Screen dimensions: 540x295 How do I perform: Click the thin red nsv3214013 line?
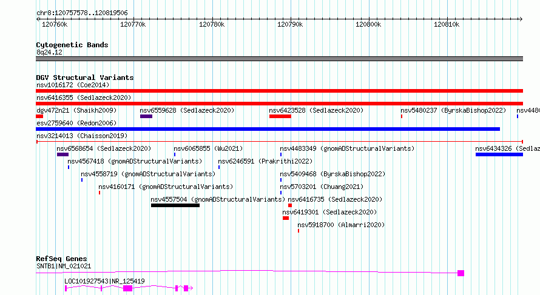pos(279,141)
